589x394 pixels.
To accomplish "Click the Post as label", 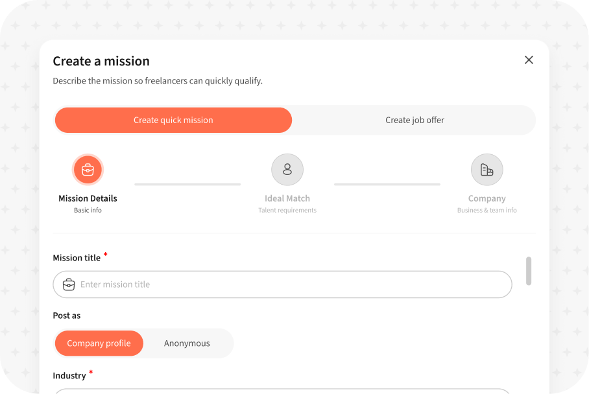I will click(x=66, y=316).
